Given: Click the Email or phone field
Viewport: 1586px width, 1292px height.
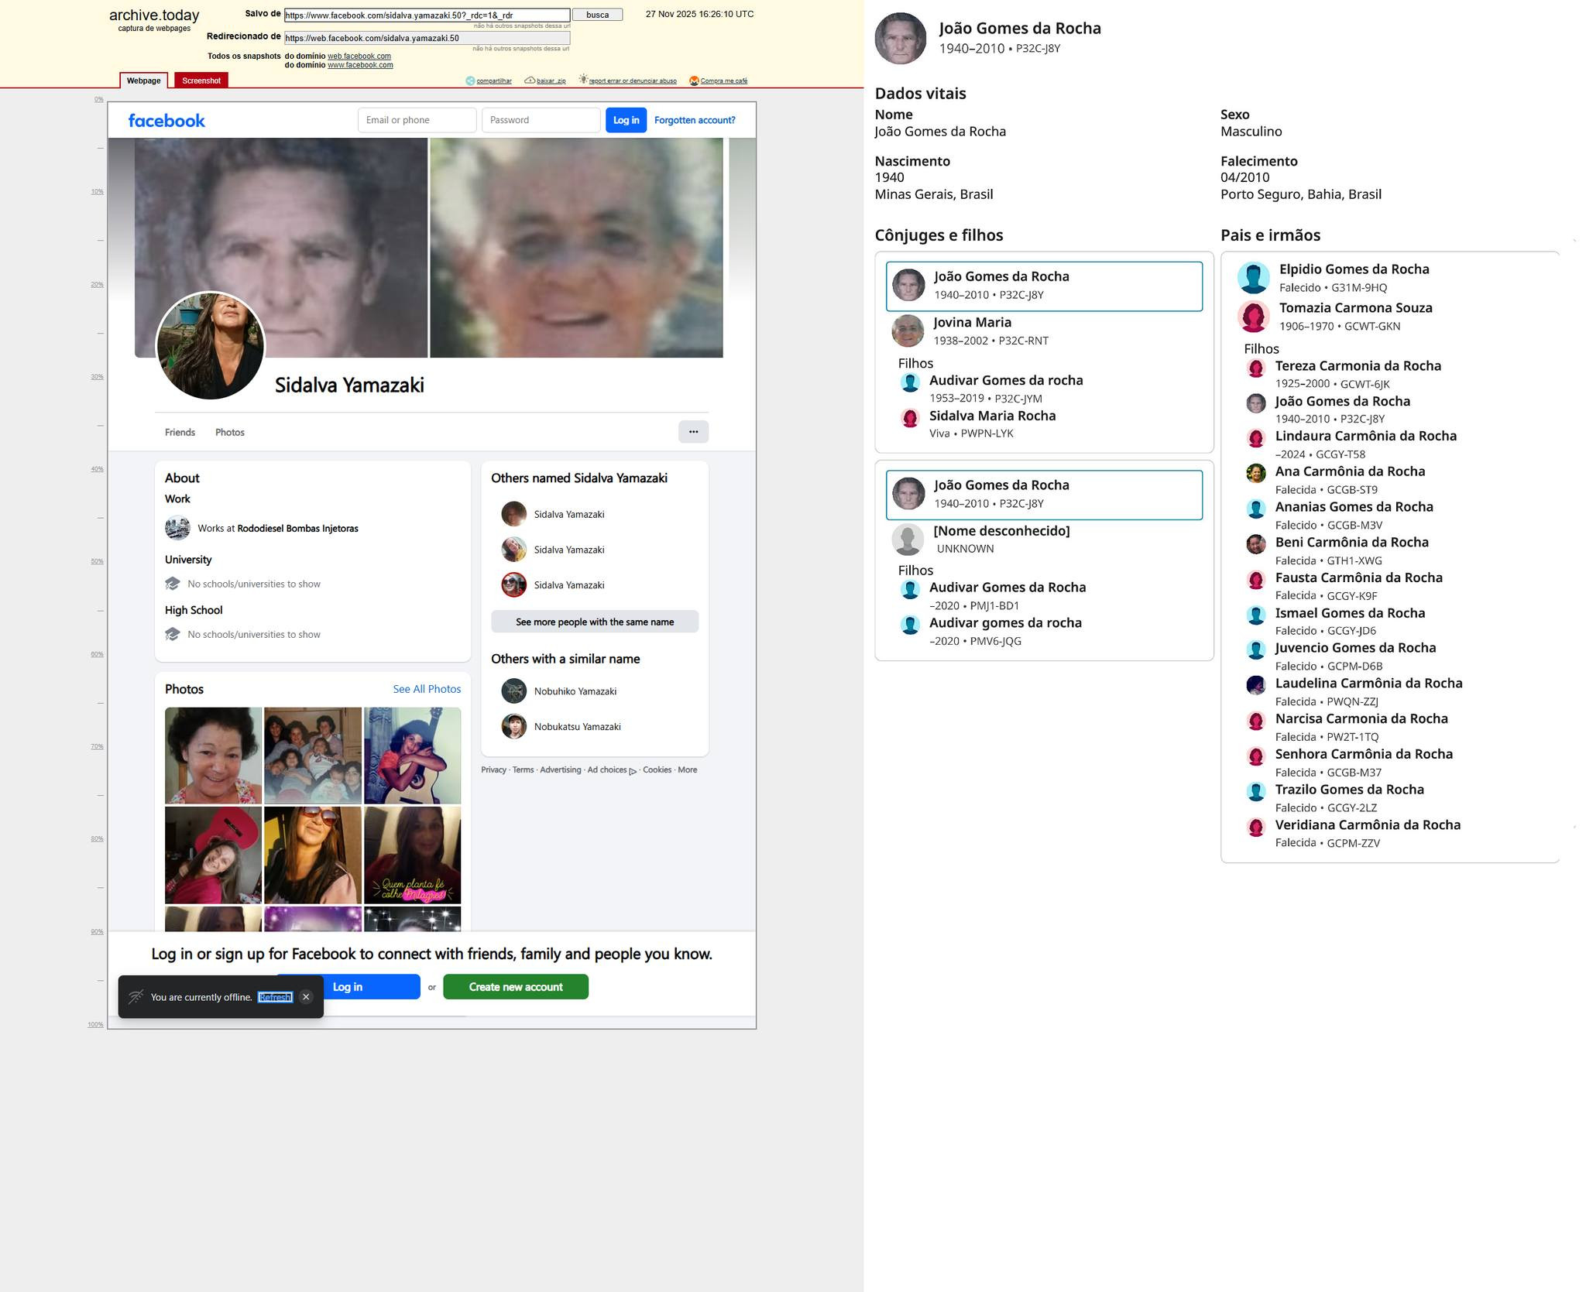Looking at the screenshot, I should (x=417, y=120).
